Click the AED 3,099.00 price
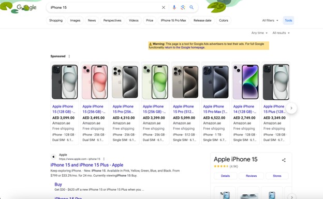Image resolution: width=323 pixels, height=199 pixels. pos(63,118)
